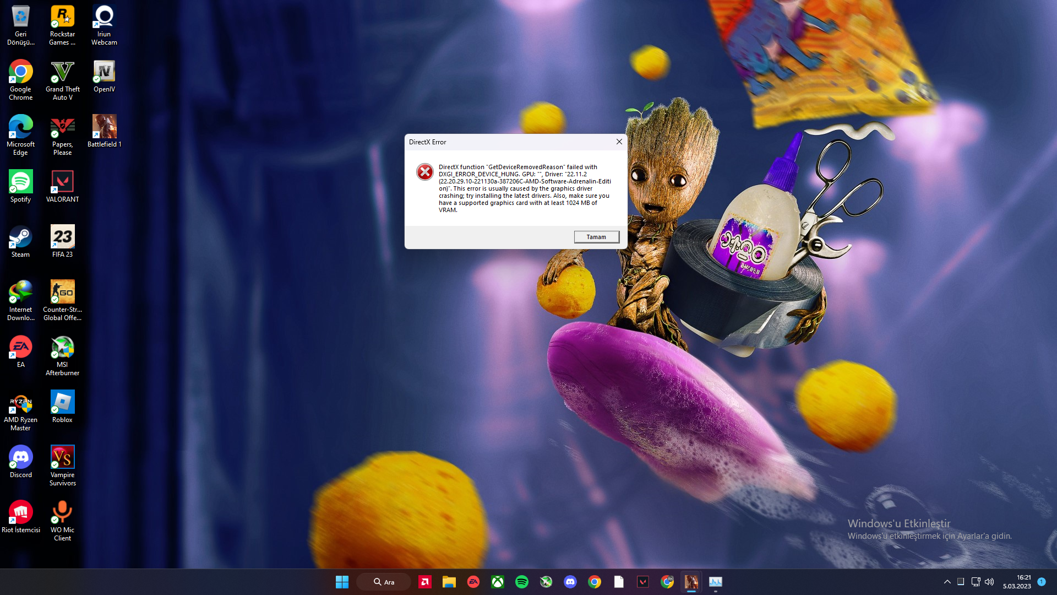This screenshot has width=1057, height=595.
Task: Close the DirectX Error dialog with X
Action: [619, 142]
